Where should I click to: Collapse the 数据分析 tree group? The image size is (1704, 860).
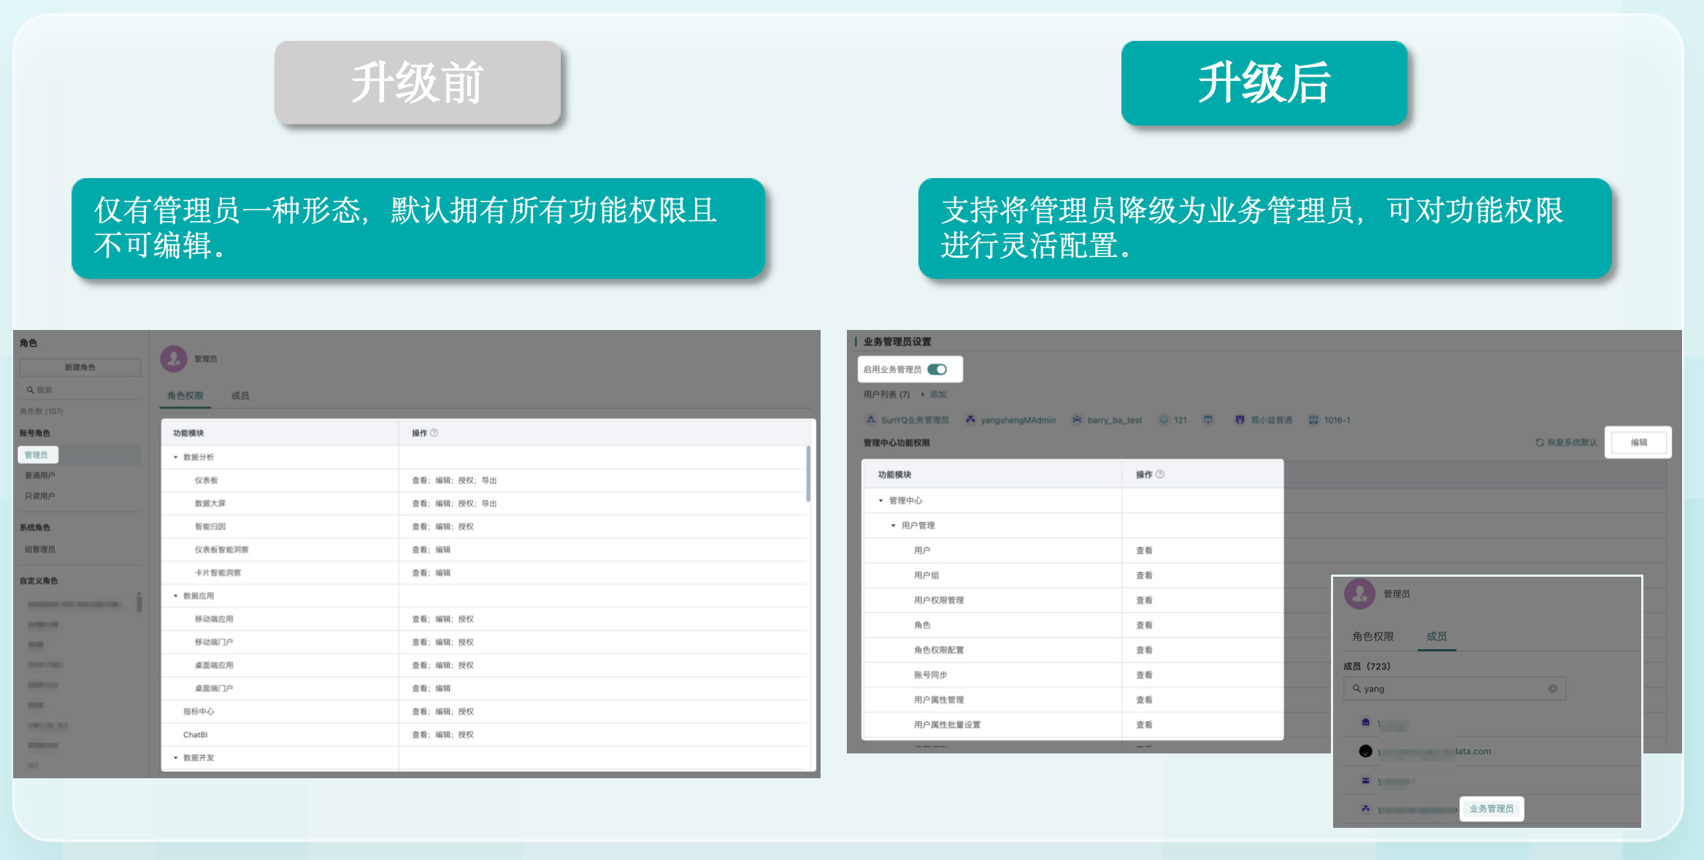[176, 457]
